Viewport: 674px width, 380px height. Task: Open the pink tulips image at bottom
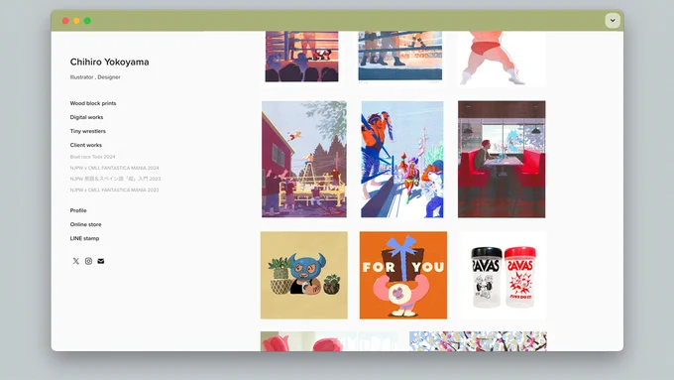click(x=329, y=341)
